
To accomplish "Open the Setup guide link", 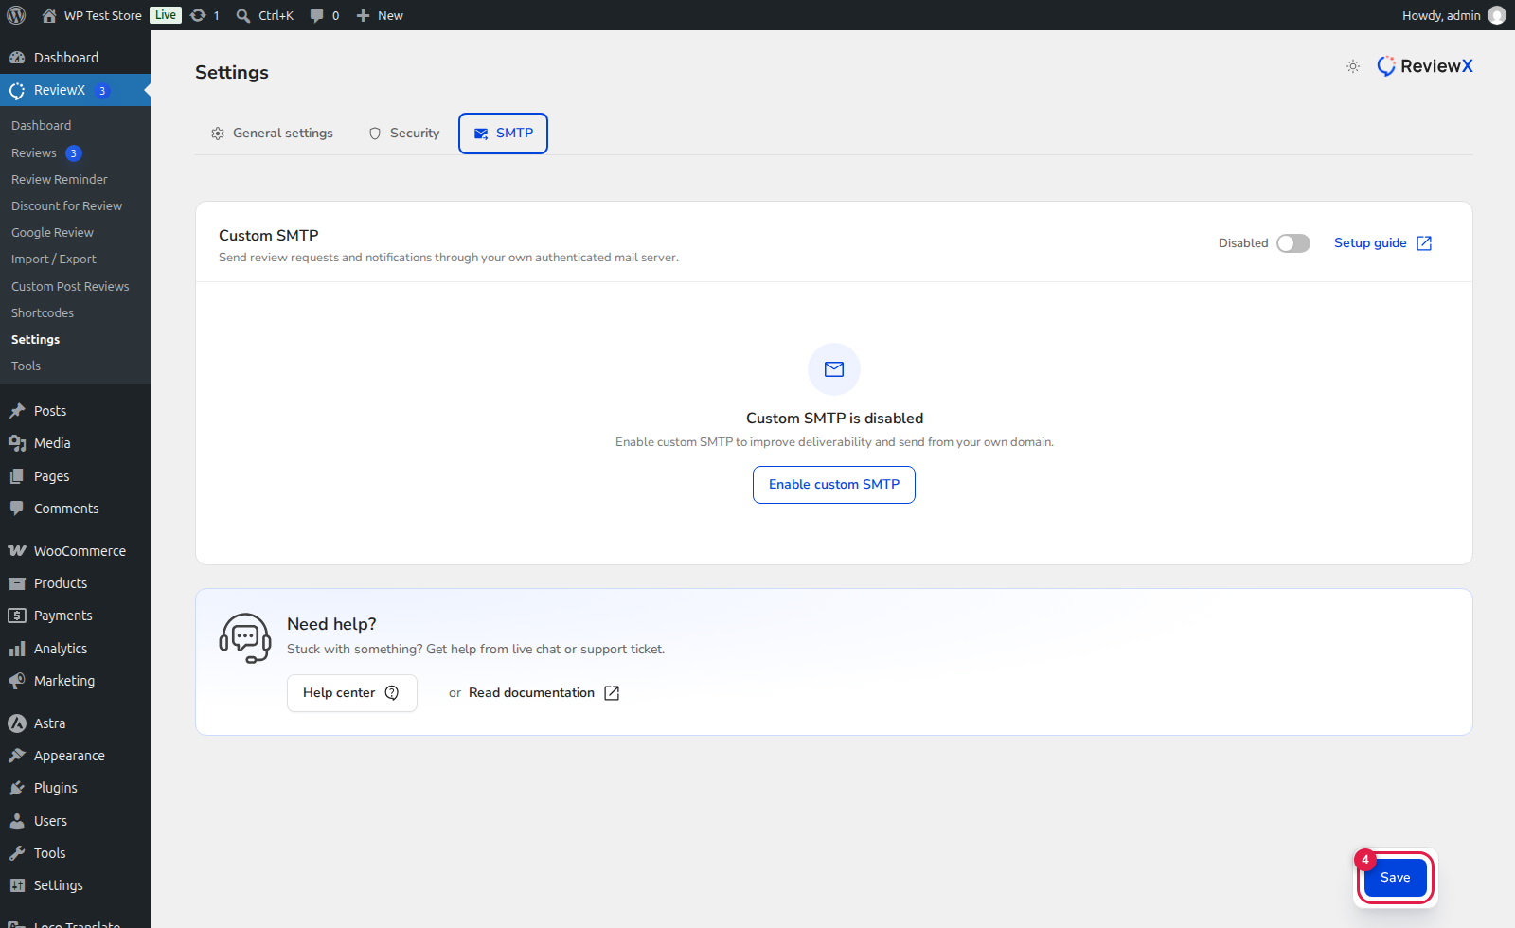I will (1382, 243).
